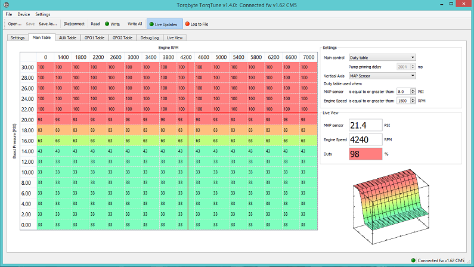
Task: Select the 30.00 PSI row header
Action: (29, 67)
